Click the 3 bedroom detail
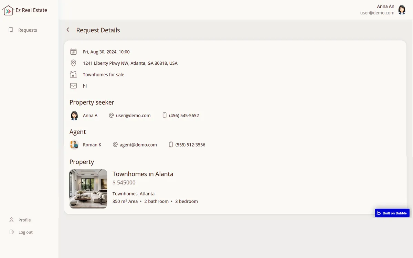This screenshot has height=258, width=413. (x=187, y=201)
